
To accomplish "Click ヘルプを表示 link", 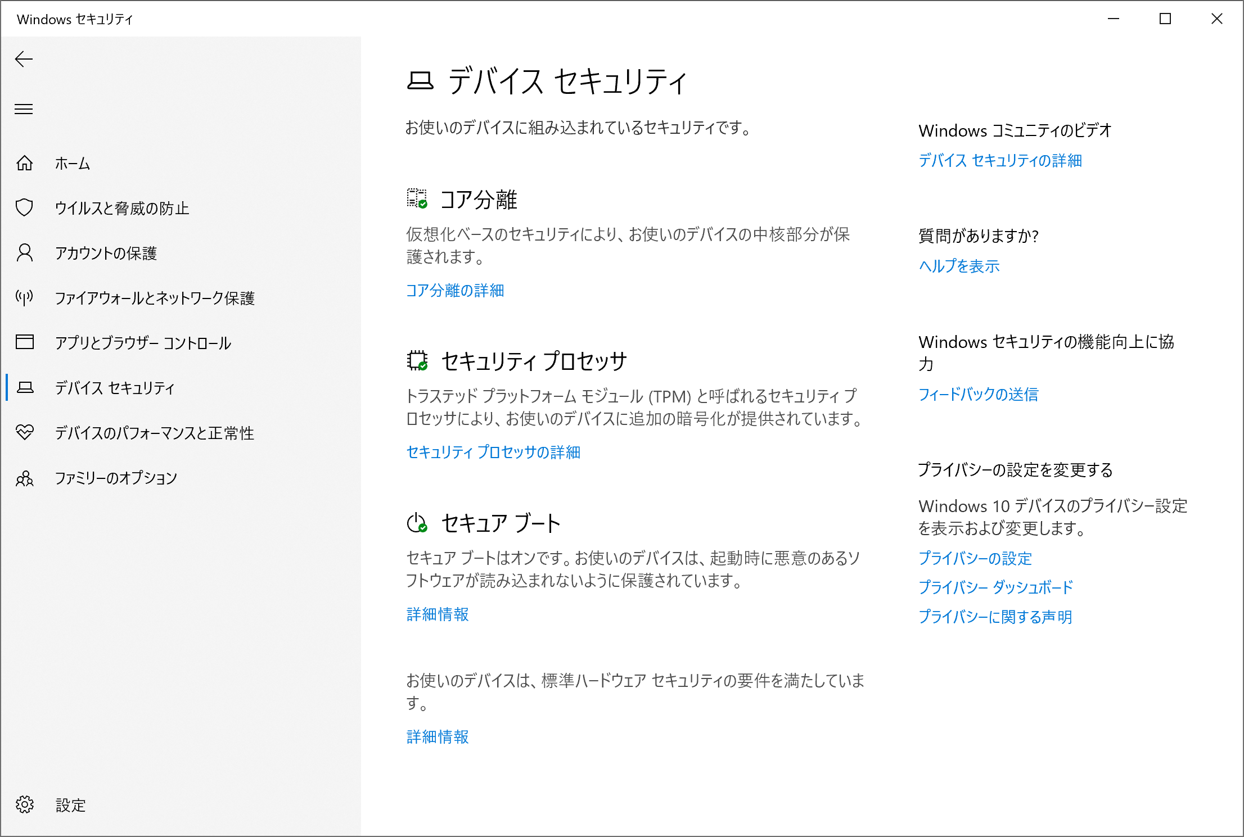I will point(959,266).
